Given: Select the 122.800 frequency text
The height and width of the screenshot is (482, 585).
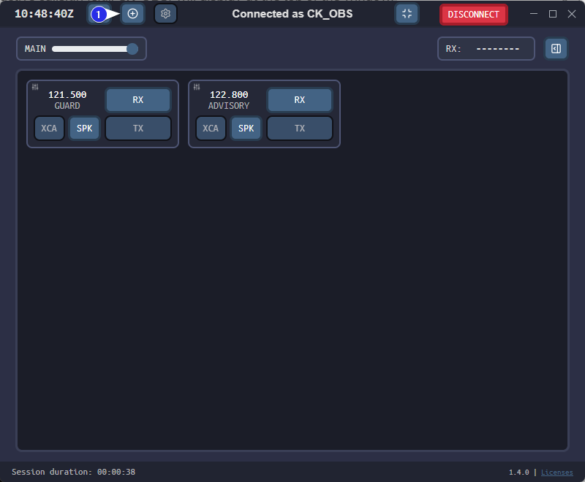Looking at the screenshot, I should pyautogui.click(x=229, y=95).
